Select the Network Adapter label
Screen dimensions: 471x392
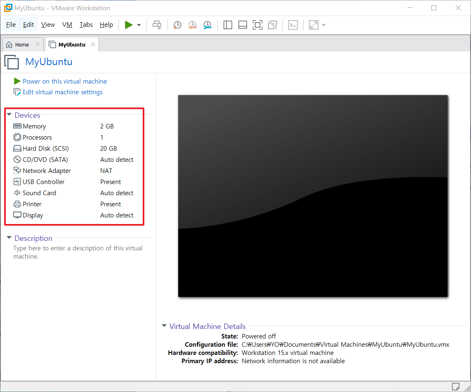tap(47, 170)
